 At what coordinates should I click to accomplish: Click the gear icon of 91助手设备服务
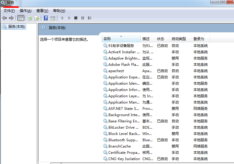(x=105, y=45)
